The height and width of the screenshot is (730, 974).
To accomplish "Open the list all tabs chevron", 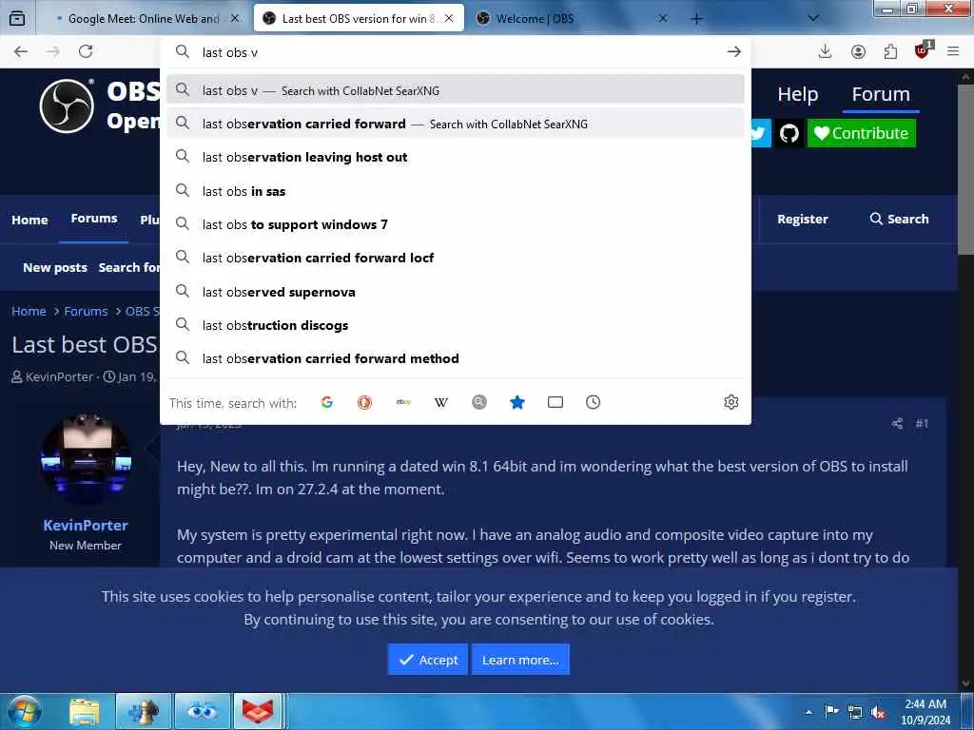I will pos(812,19).
